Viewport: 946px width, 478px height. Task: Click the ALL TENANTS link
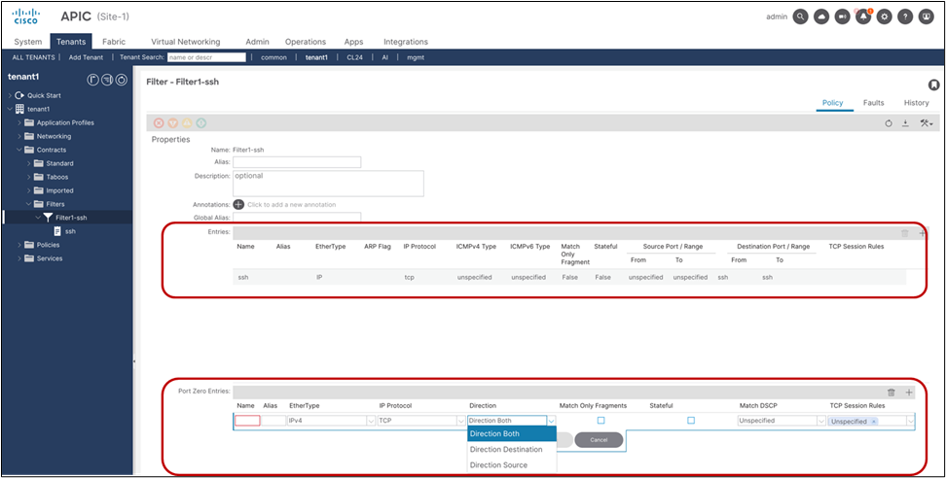(x=33, y=57)
